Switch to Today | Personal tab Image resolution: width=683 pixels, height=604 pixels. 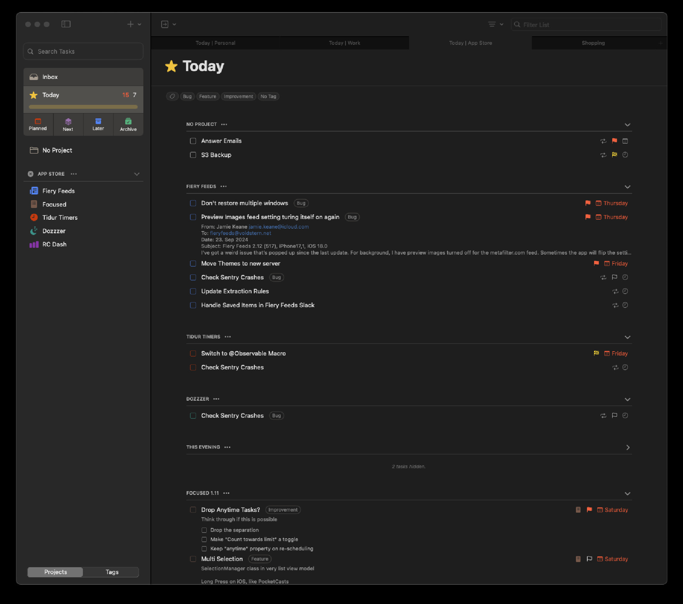click(x=215, y=43)
